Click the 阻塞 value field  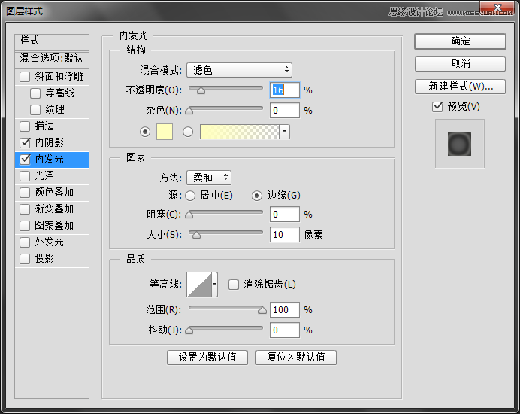point(285,215)
